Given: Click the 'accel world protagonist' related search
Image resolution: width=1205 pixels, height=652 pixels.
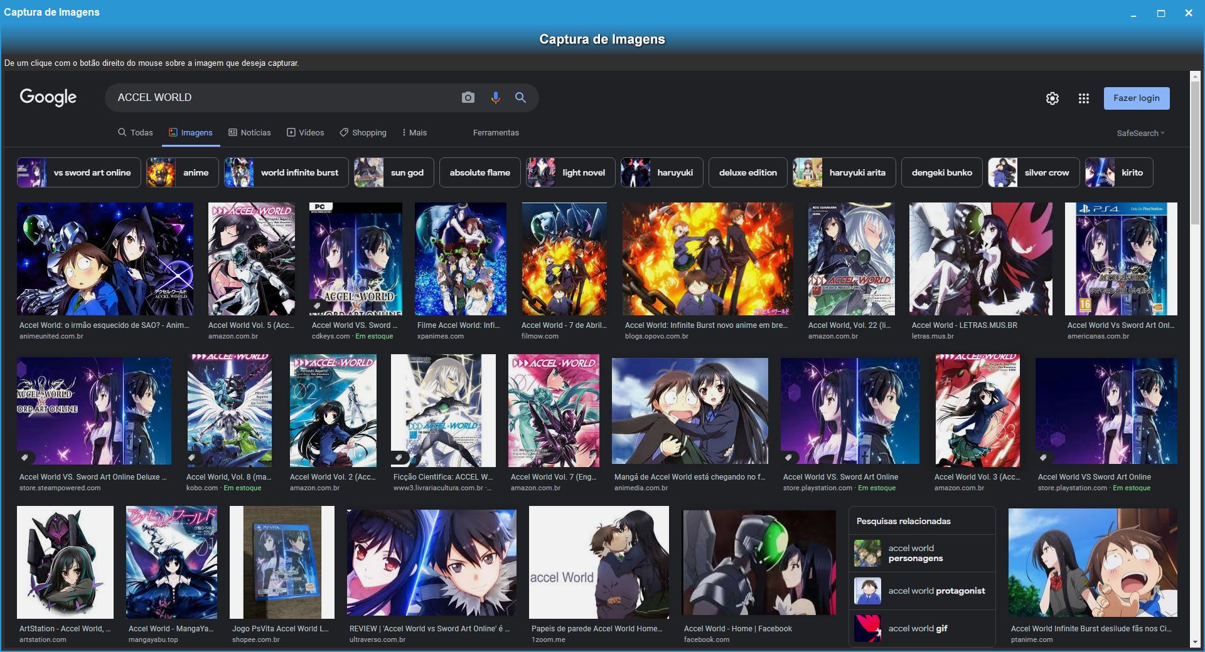Looking at the screenshot, I should 922,591.
